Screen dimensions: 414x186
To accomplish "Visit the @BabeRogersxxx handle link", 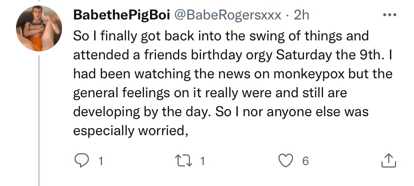I will pos(227,15).
